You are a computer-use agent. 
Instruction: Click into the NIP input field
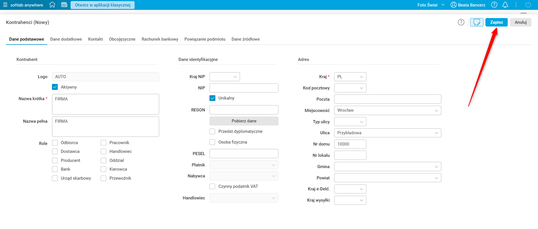[x=244, y=88]
